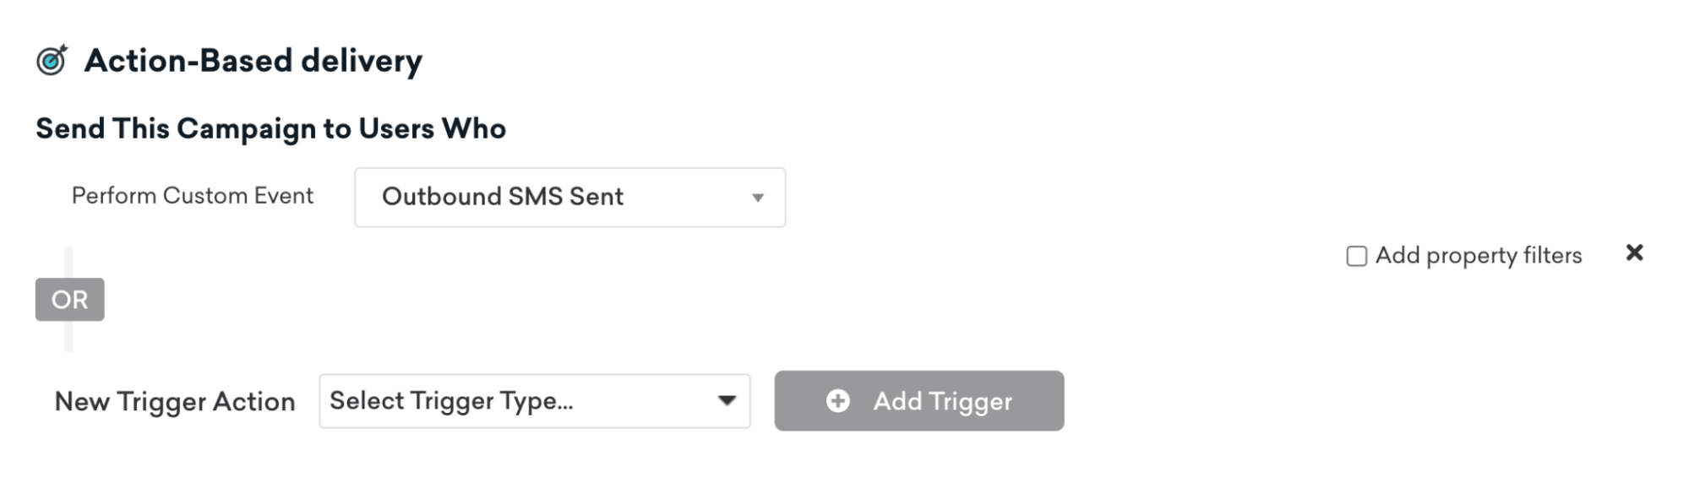Click the "Add property filters" label text
The width and height of the screenshot is (1689, 483).
1478,255
